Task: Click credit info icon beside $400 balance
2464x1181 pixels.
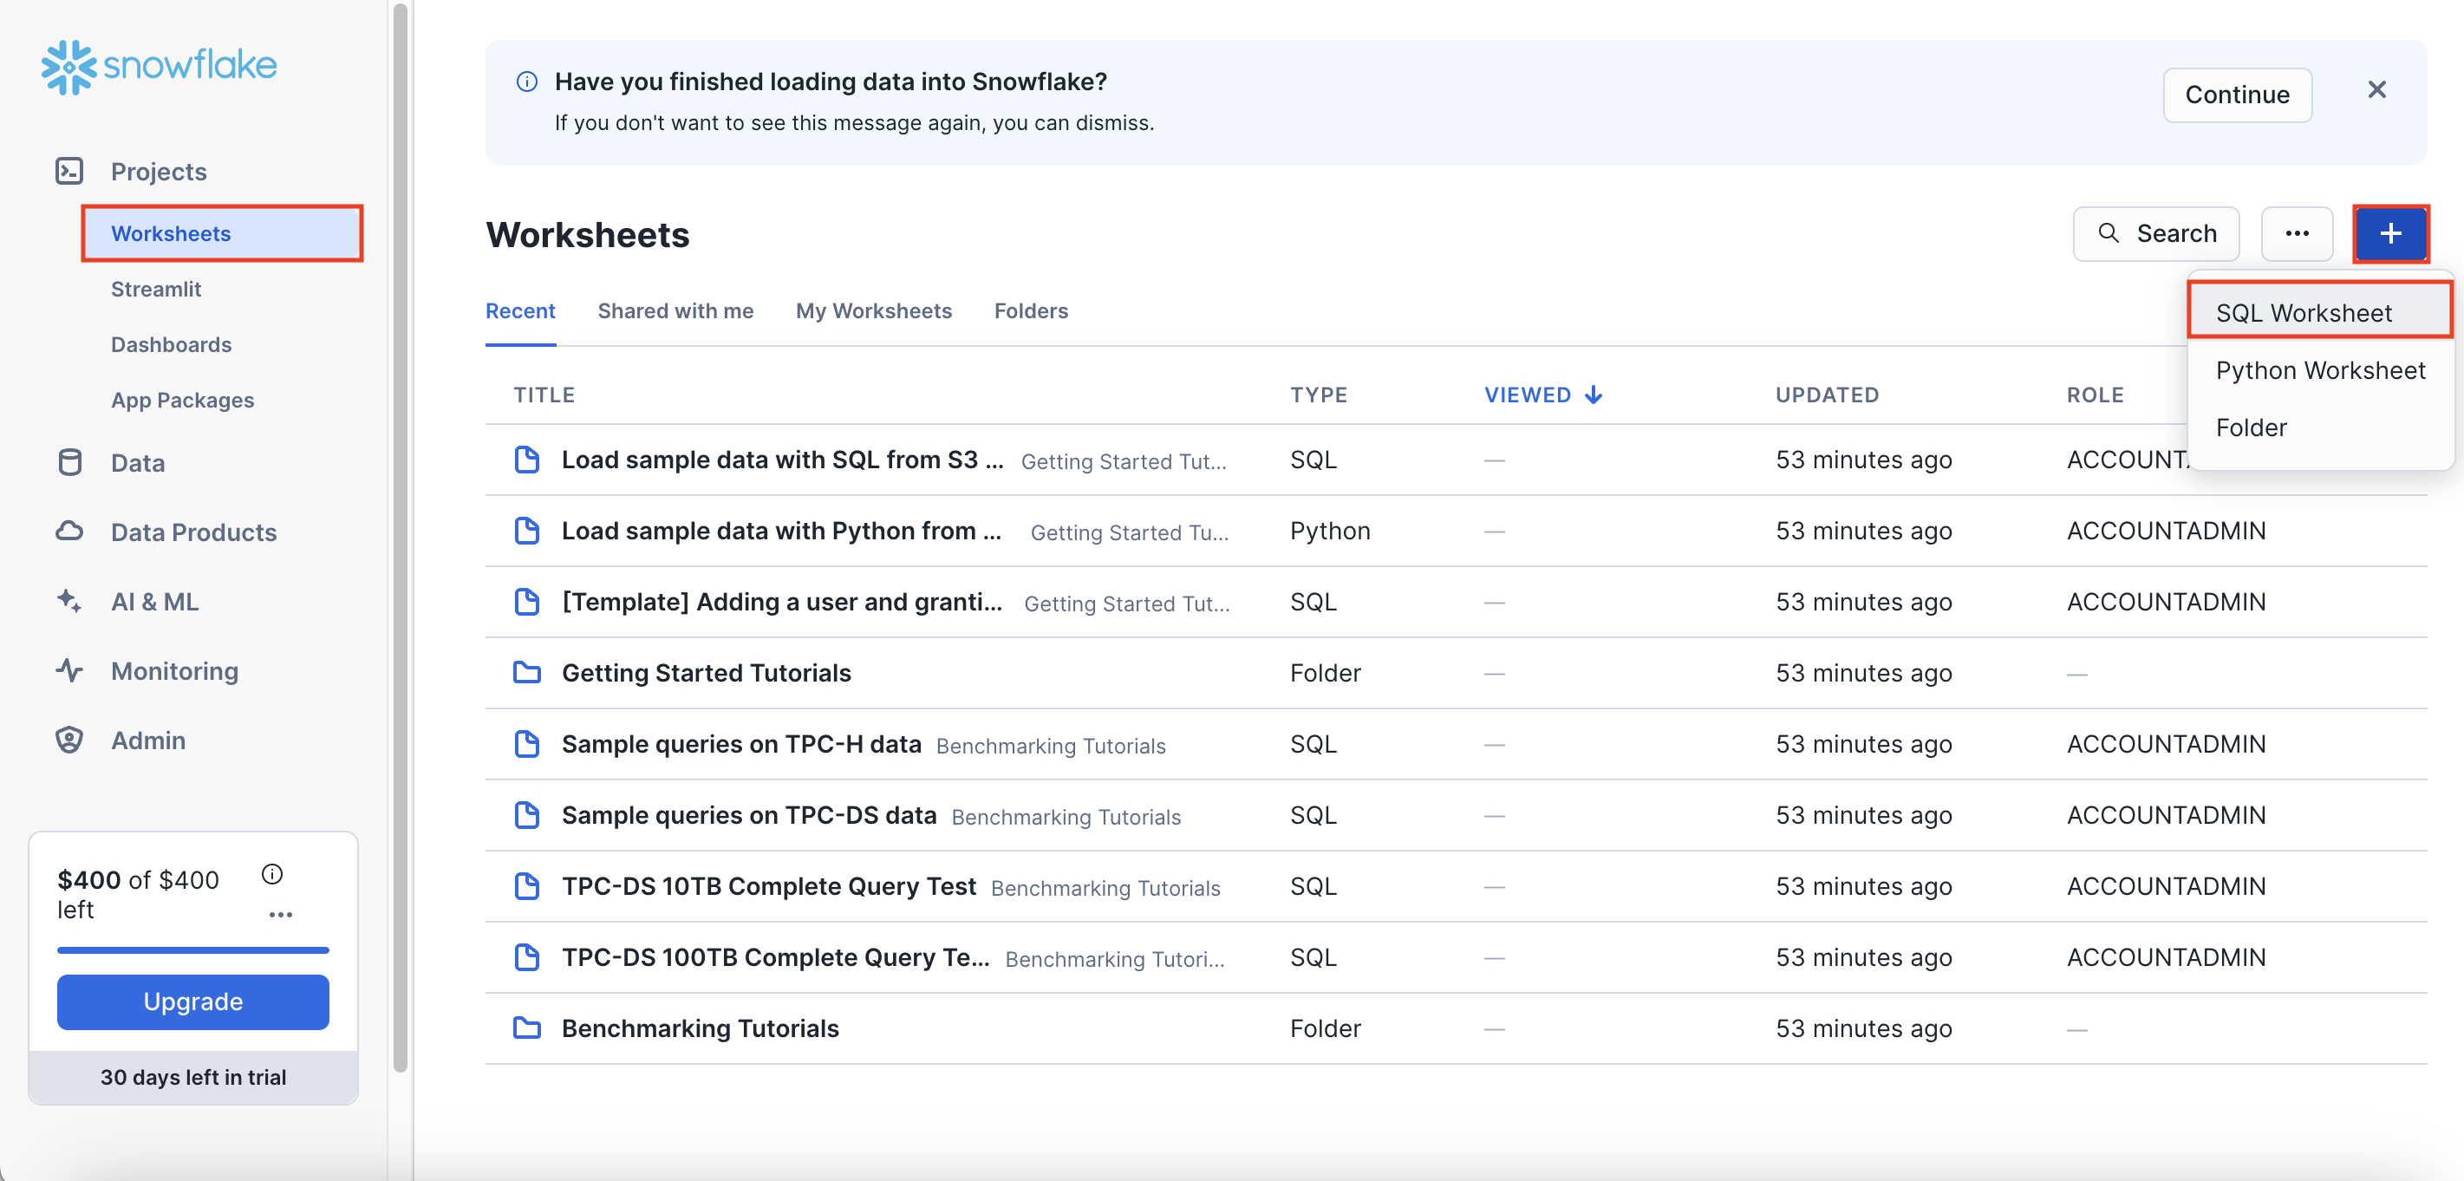Action: [271, 874]
